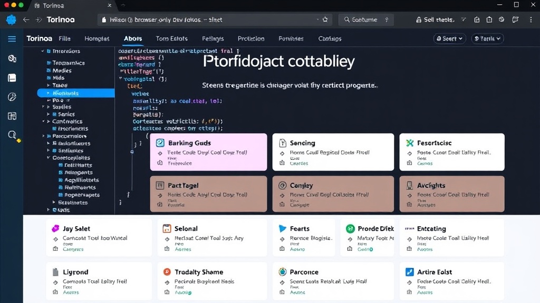This screenshot has width=540, height=303.
Task: Open the Fille menu
Action: pos(64,38)
